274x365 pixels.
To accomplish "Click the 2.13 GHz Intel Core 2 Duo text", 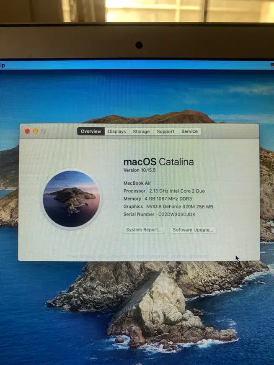I will point(177,191).
